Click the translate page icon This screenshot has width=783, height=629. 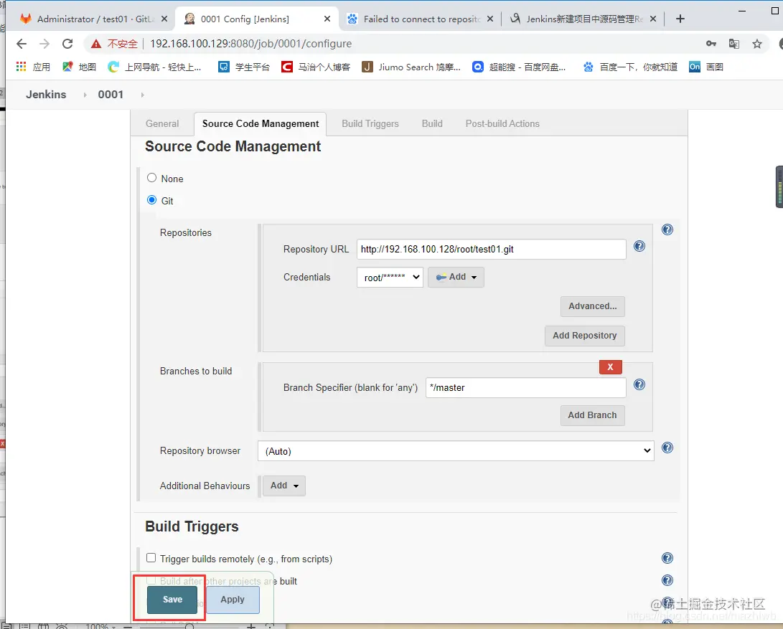point(734,44)
